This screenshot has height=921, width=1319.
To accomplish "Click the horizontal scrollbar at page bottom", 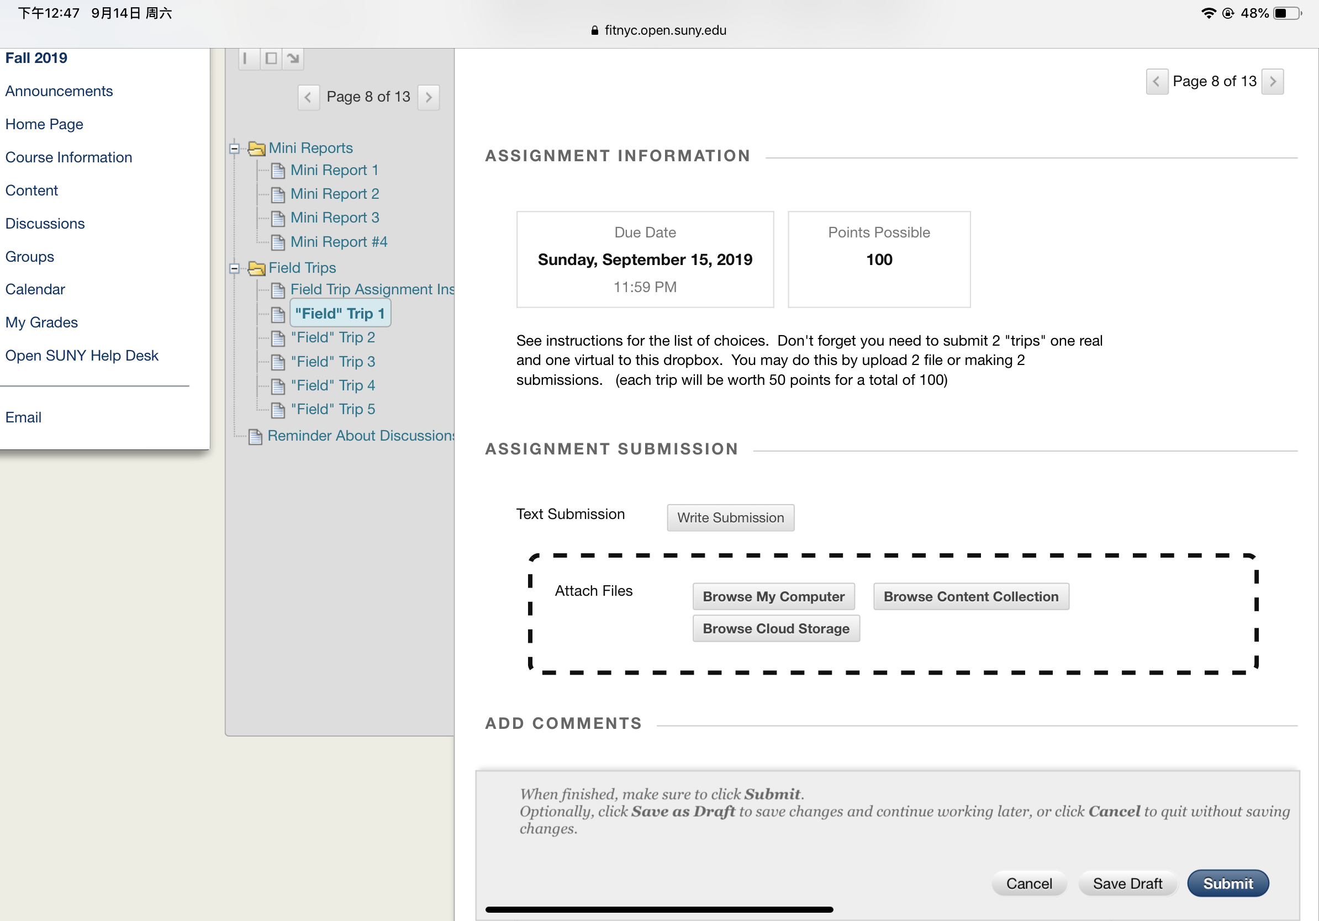I will [659, 910].
